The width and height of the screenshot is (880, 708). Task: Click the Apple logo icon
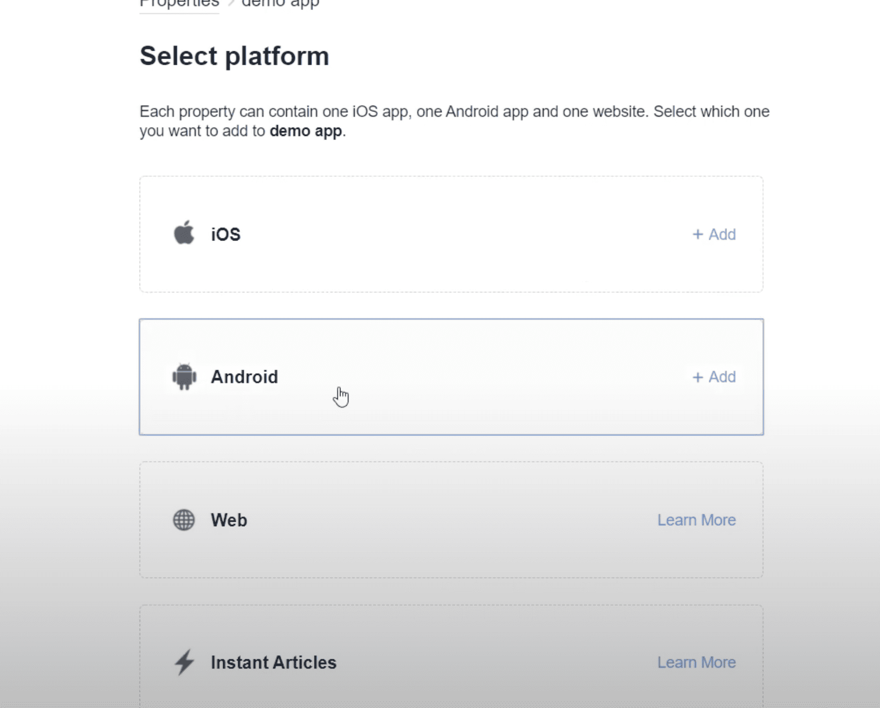[x=184, y=233]
